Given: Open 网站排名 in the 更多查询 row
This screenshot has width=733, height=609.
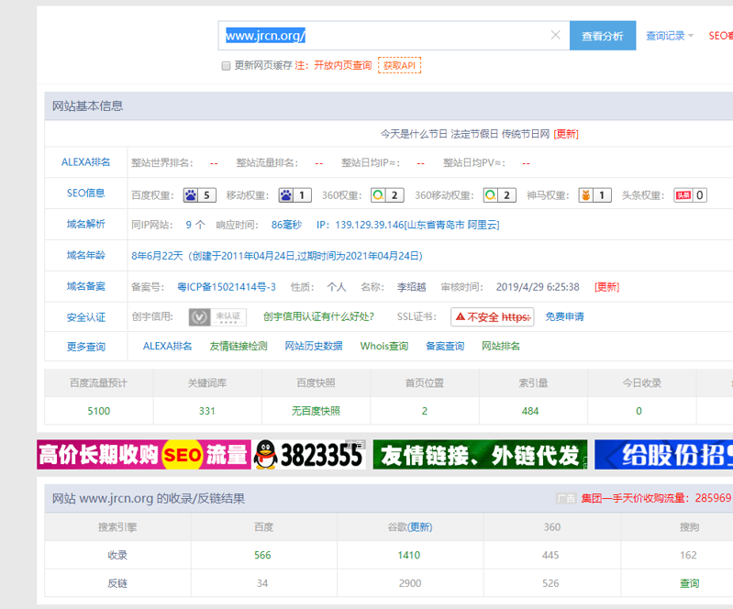Looking at the screenshot, I should point(501,346).
